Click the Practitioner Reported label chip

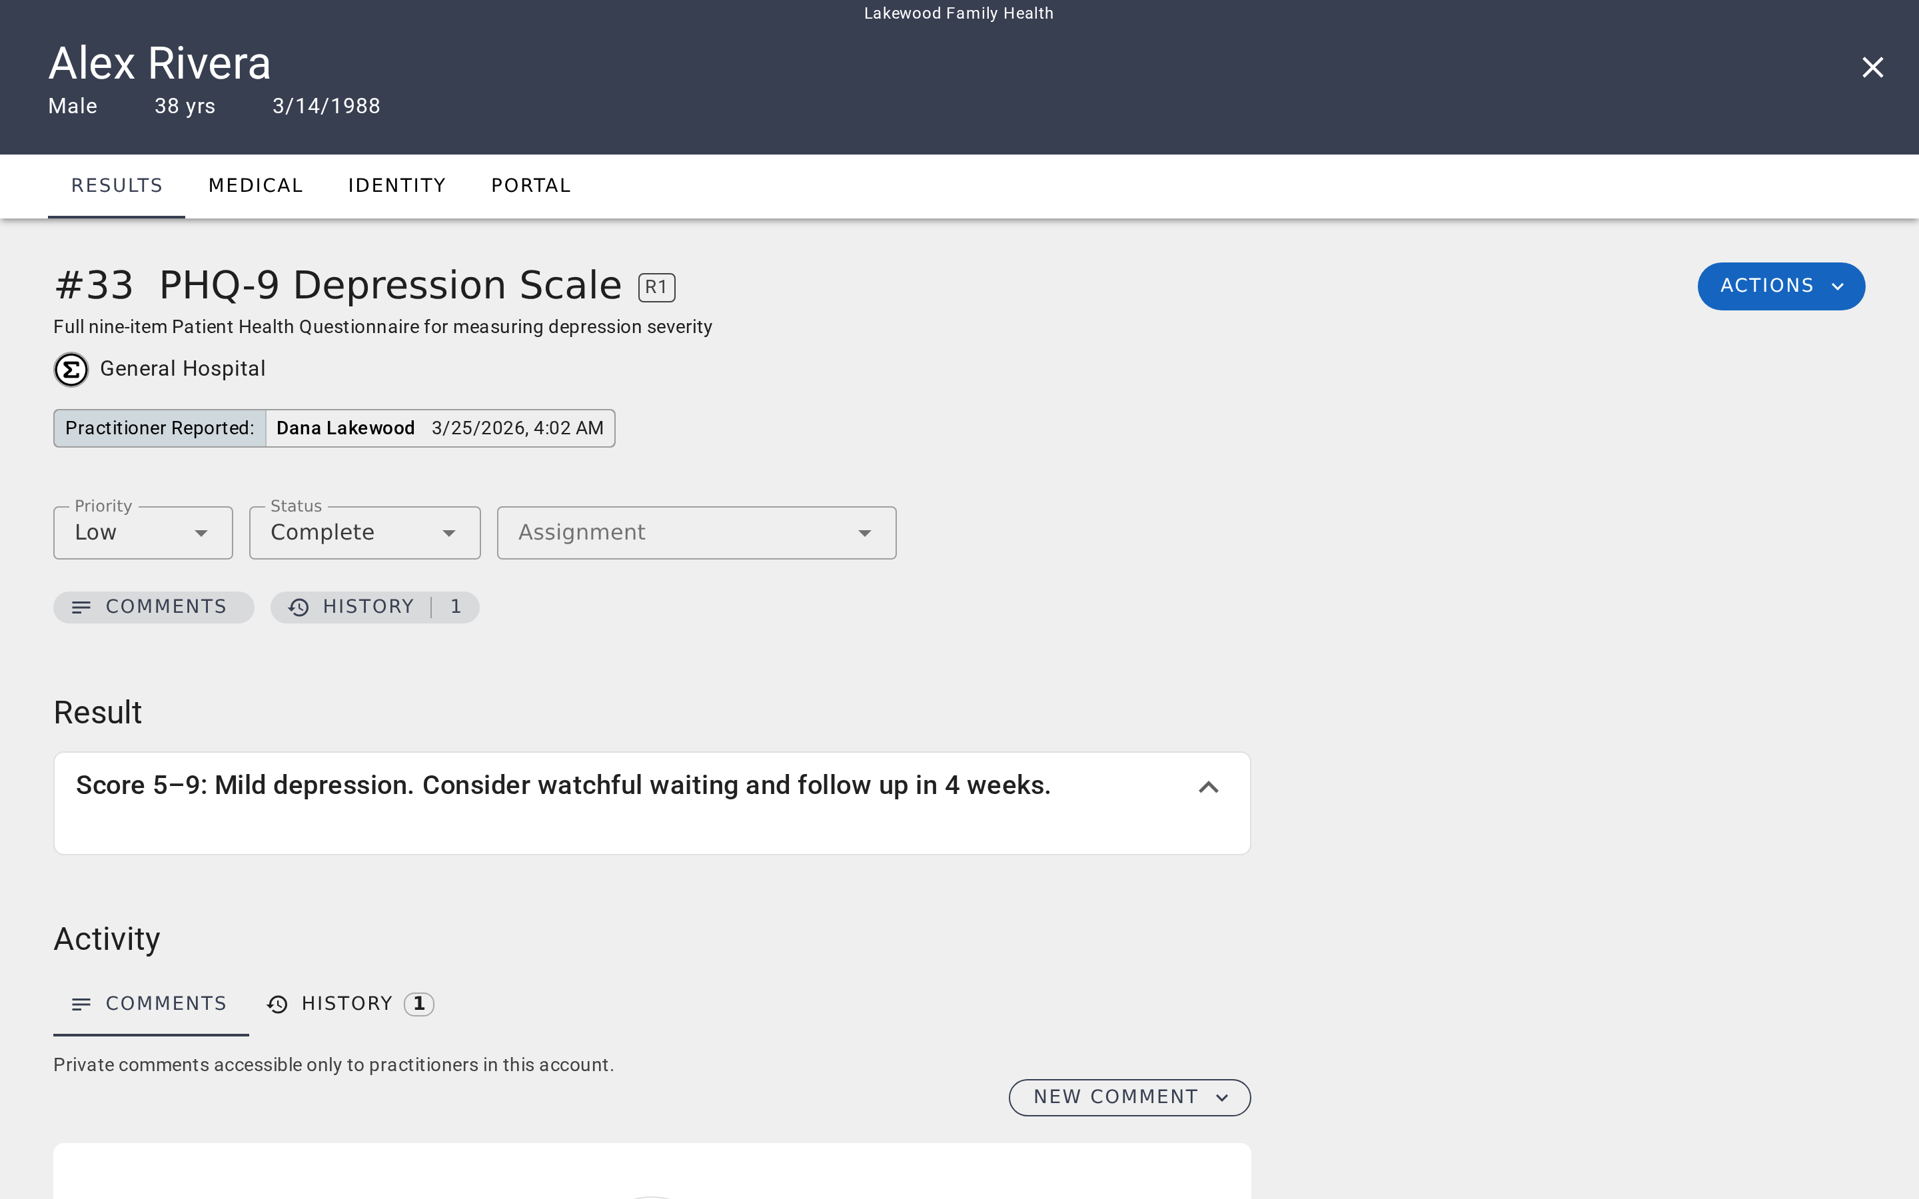click(159, 428)
